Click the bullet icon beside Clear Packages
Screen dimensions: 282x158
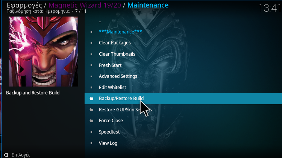point(91,43)
